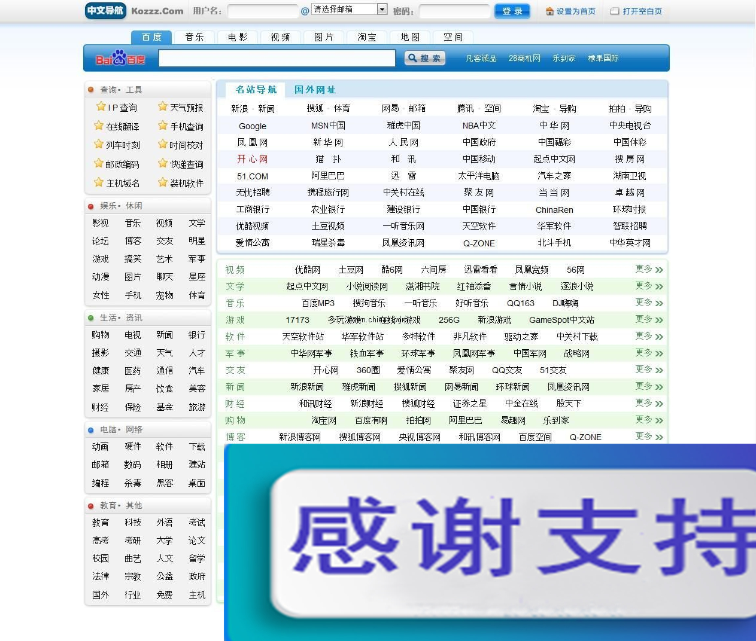
Task: Open the 请选择邮箱 mailbox dropdown
Action: (x=350, y=9)
